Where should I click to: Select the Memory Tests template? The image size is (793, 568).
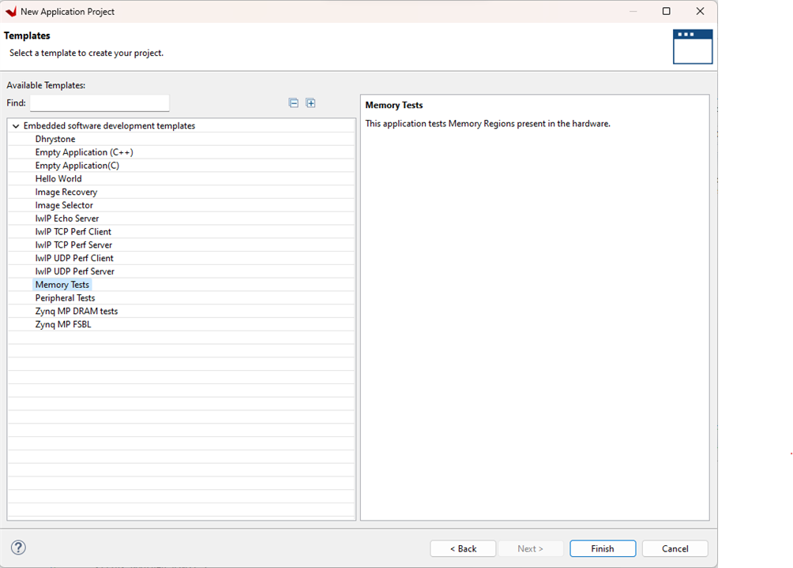(62, 285)
